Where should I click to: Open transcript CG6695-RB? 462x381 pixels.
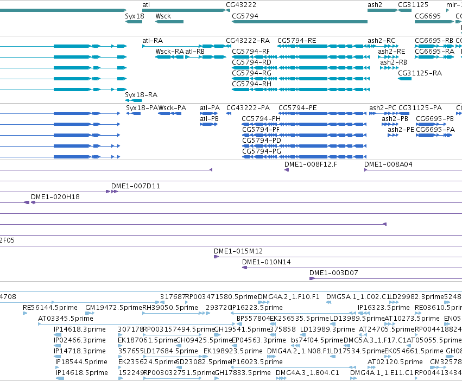coord(434,41)
